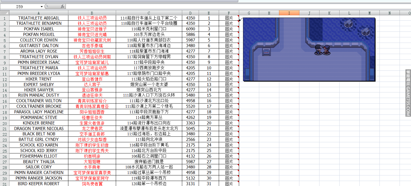Screen dimensions: 411x186
Task: Click 图片 cell in TRIATHLETE ABIGAIL row
Action: point(229,18)
